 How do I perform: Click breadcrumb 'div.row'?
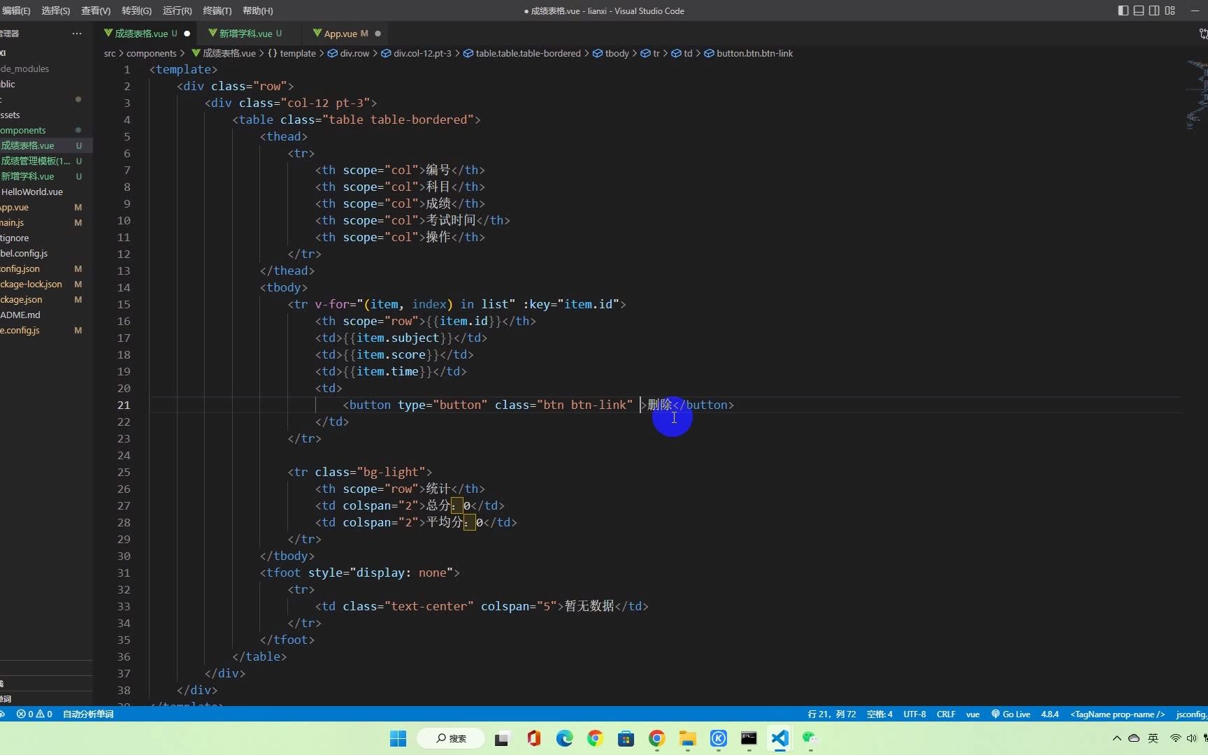pyautogui.click(x=348, y=53)
